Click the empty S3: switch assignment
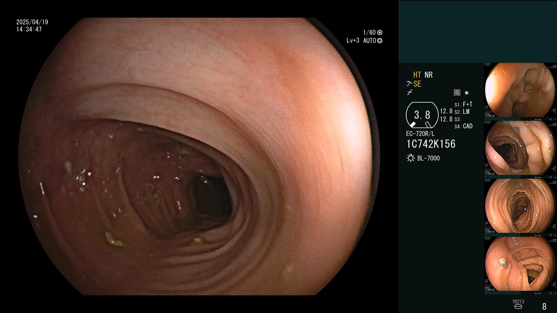Screen dimensions: 557x313 [457, 119]
